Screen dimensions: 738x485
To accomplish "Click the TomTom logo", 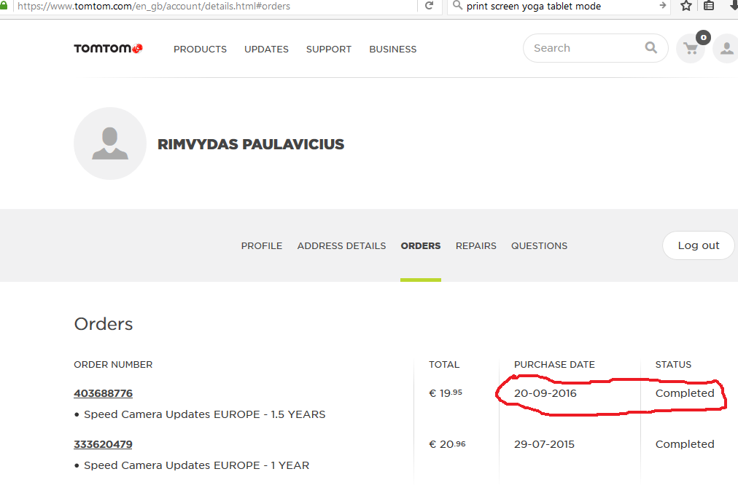I will [x=108, y=48].
